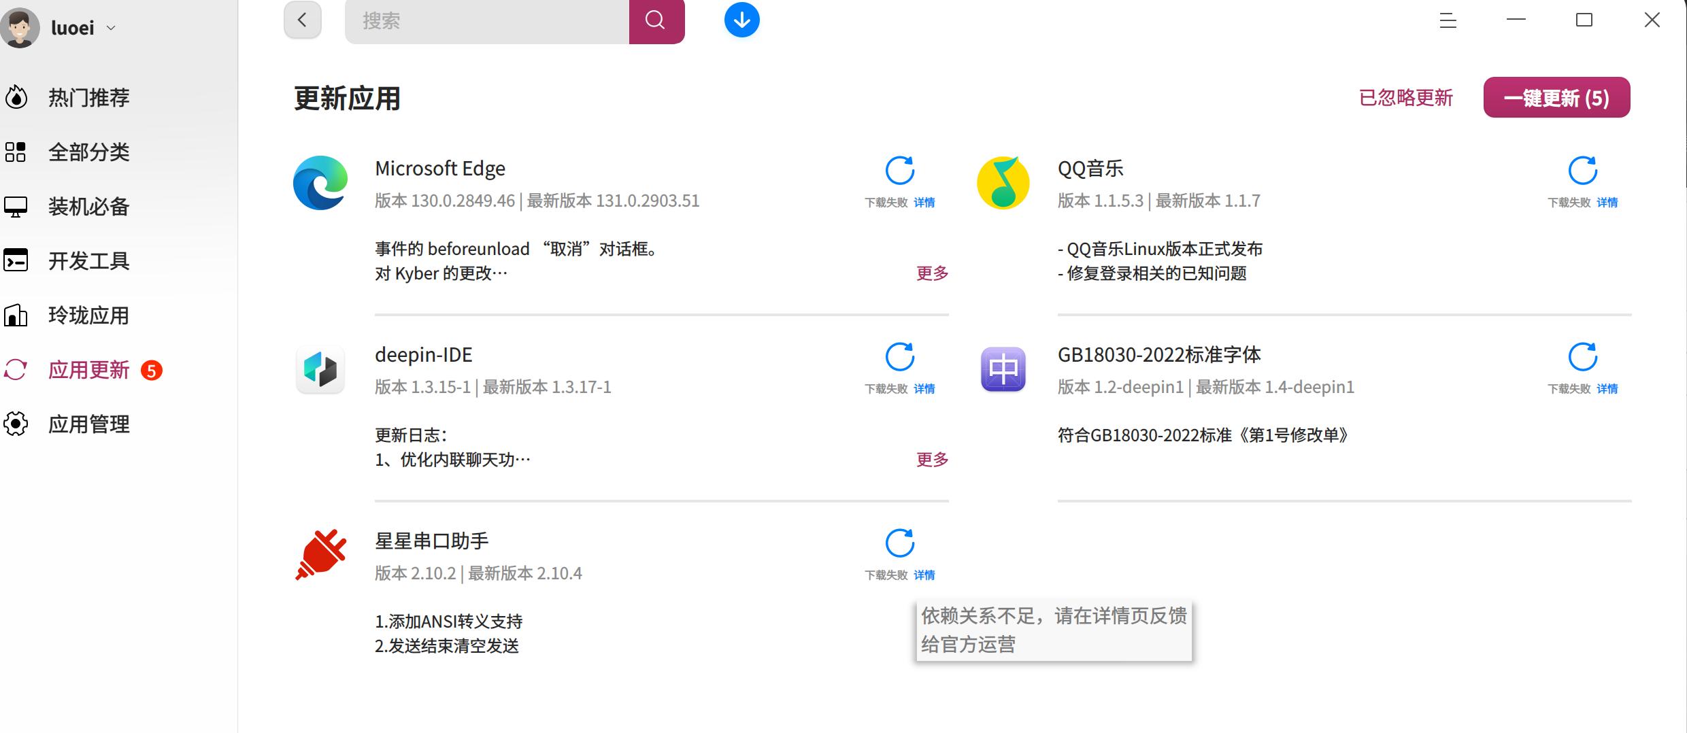Click the Microsoft Edge title text
Image resolution: width=1687 pixels, height=733 pixels.
click(440, 169)
